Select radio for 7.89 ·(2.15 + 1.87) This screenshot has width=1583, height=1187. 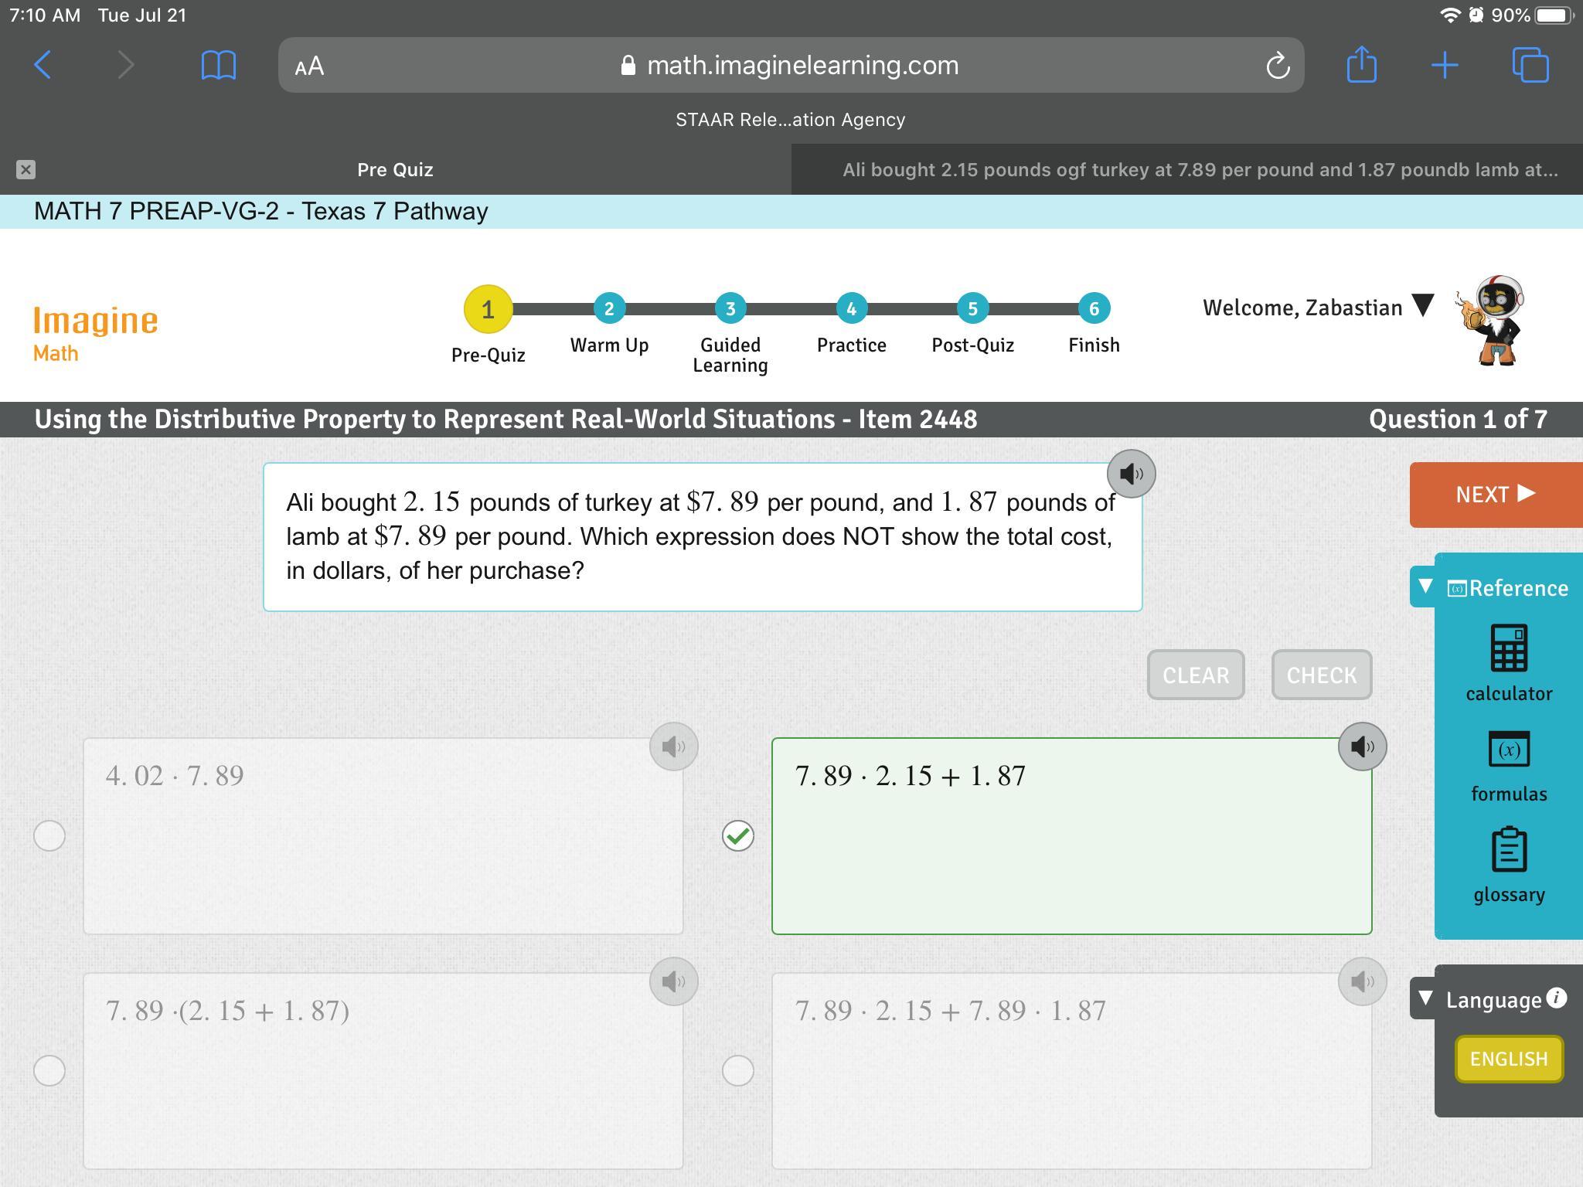(x=49, y=1070)
